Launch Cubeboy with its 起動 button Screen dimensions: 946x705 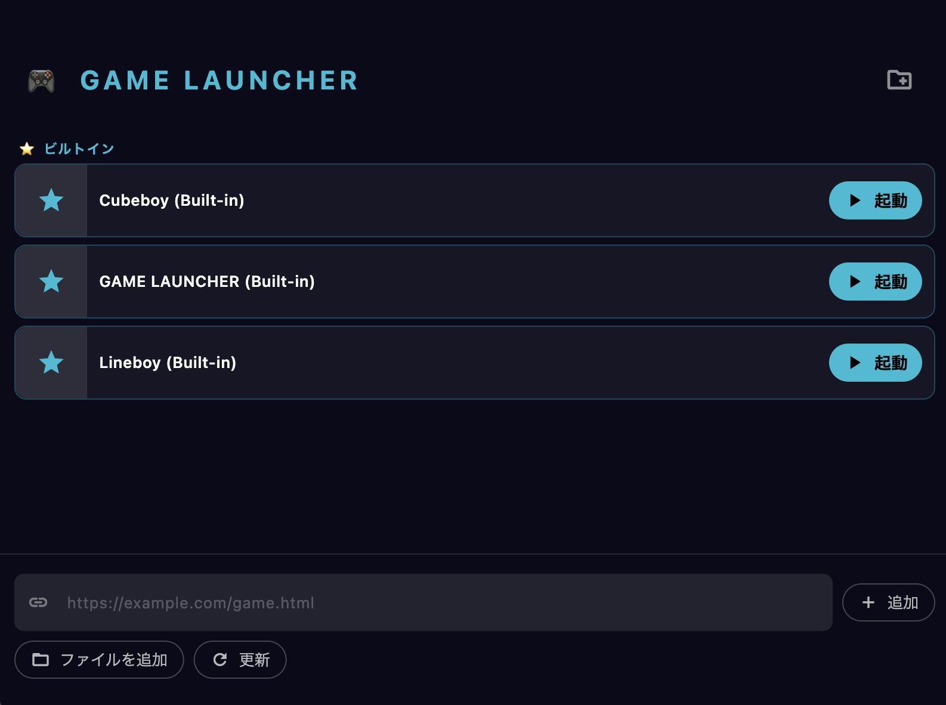(875, 200)
